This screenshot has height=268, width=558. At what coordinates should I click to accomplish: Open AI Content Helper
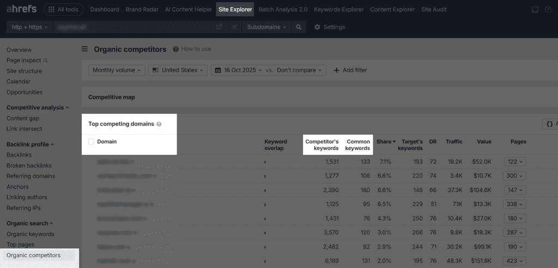pos(188,10)
